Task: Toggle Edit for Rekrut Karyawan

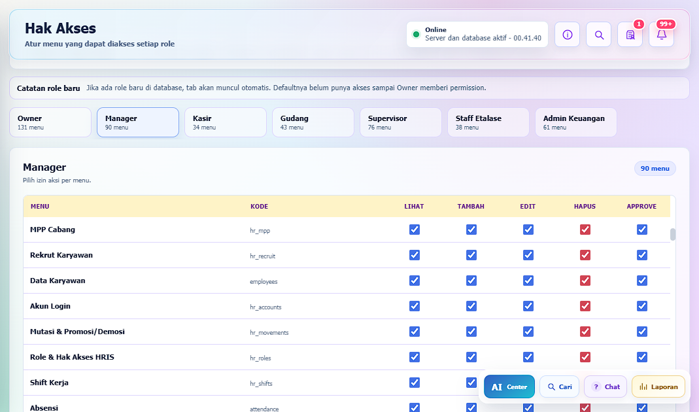Action: point(528,255)
